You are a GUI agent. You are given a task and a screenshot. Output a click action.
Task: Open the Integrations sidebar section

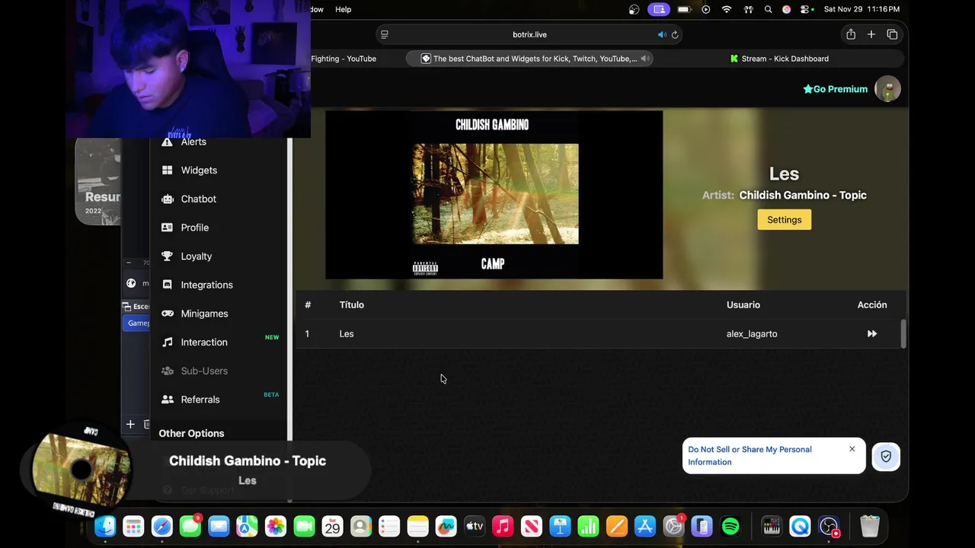(206, 285)
